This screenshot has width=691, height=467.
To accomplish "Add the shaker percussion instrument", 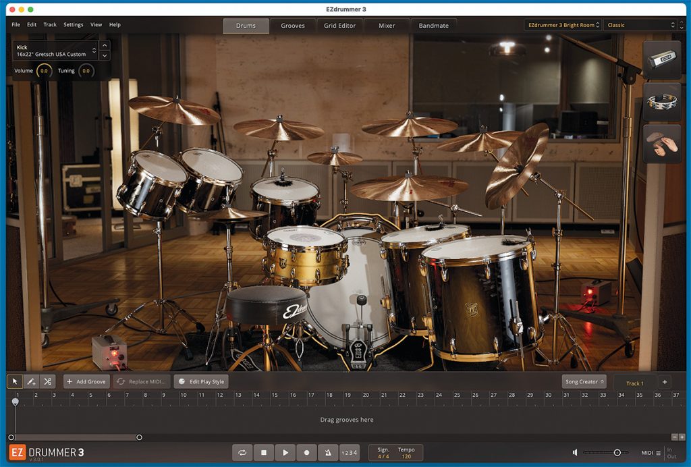I will [662, 60].
